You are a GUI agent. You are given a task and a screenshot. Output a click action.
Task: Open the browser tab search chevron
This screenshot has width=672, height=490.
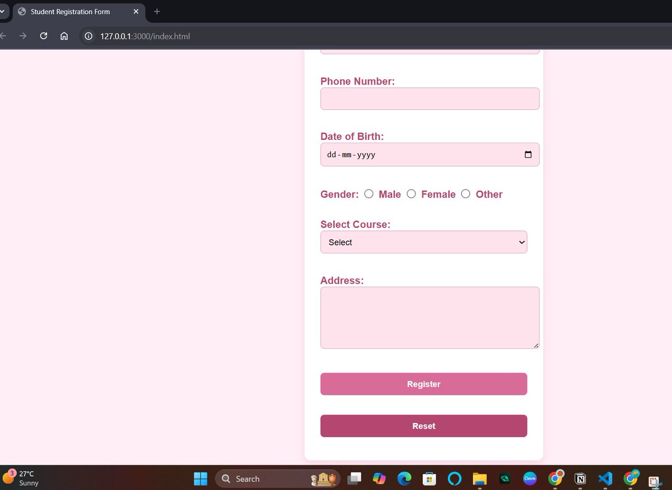click(x=2, y=11)
